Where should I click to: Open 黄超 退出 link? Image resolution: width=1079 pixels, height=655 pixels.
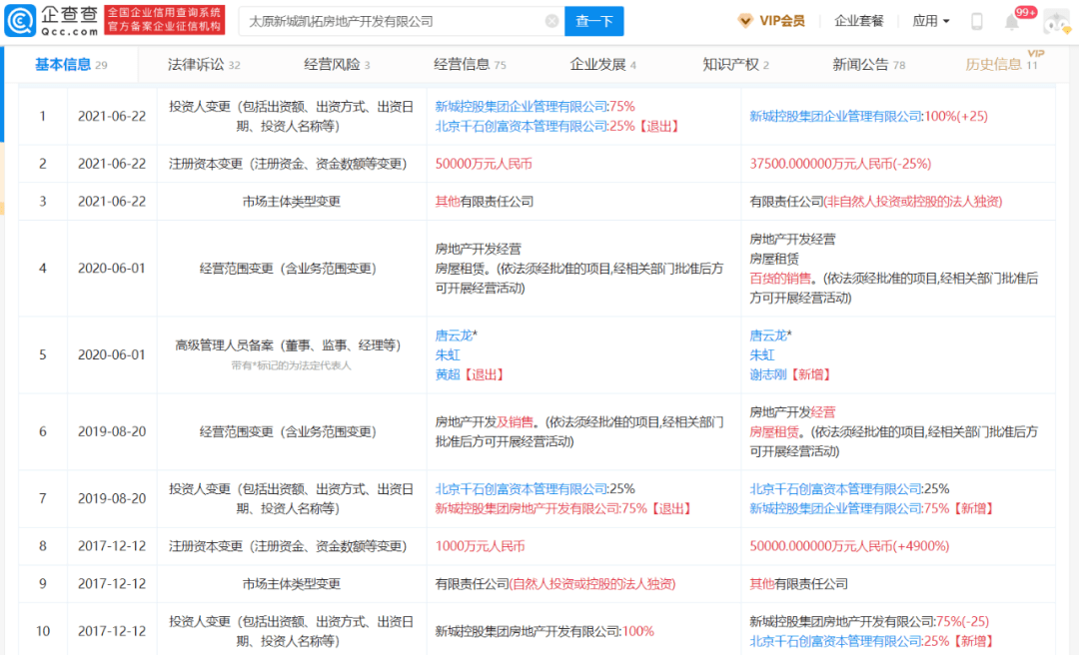coord(471,374)
